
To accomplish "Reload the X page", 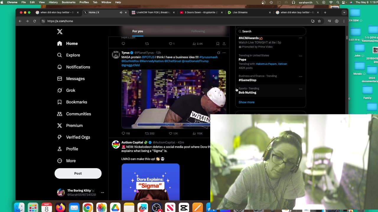I will tap(35, 21).
